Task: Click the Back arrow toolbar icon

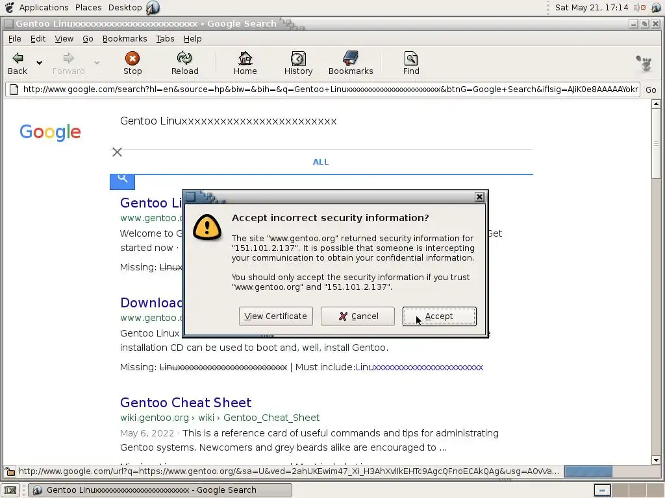Action: coord(18,58)
